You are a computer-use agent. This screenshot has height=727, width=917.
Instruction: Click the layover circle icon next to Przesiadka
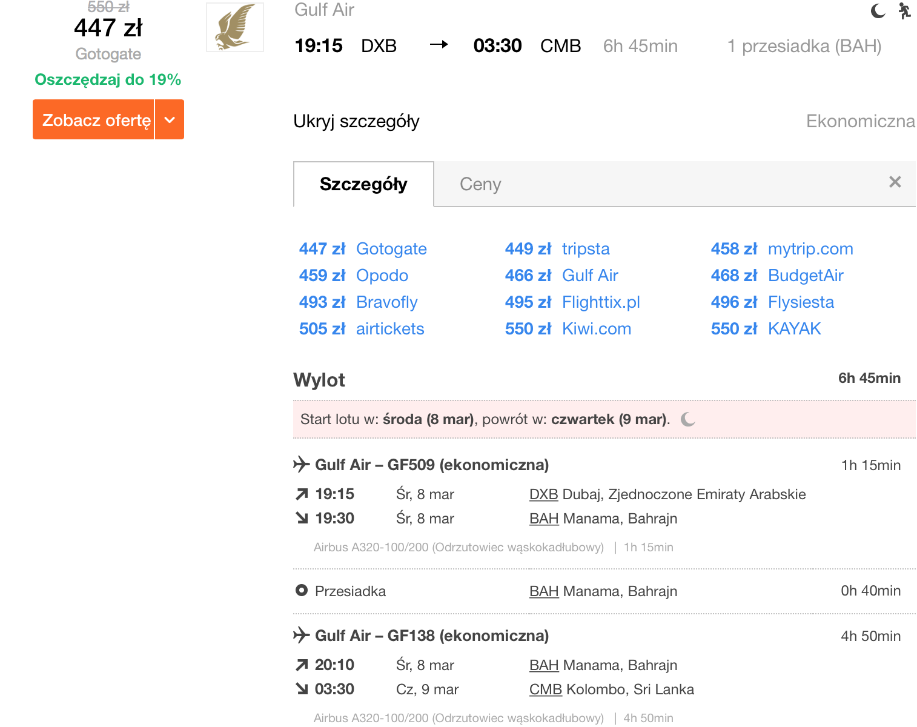click(x=301, y=590)
